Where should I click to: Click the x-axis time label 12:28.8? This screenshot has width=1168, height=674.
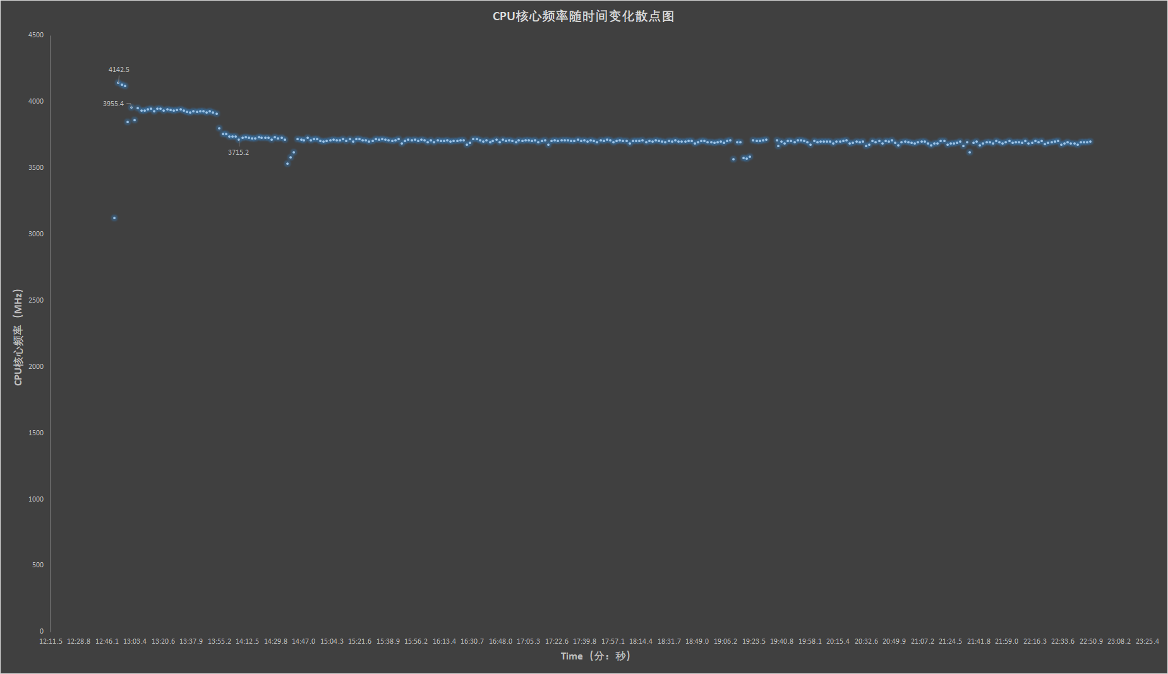79,641
